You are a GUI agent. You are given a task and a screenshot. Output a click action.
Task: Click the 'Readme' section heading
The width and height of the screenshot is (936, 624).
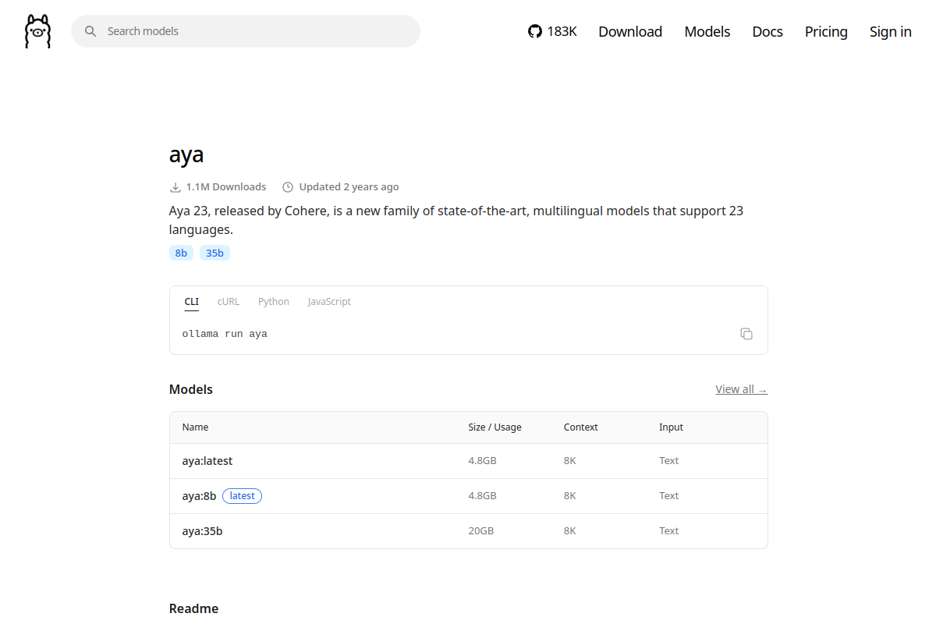pos(193,608)
